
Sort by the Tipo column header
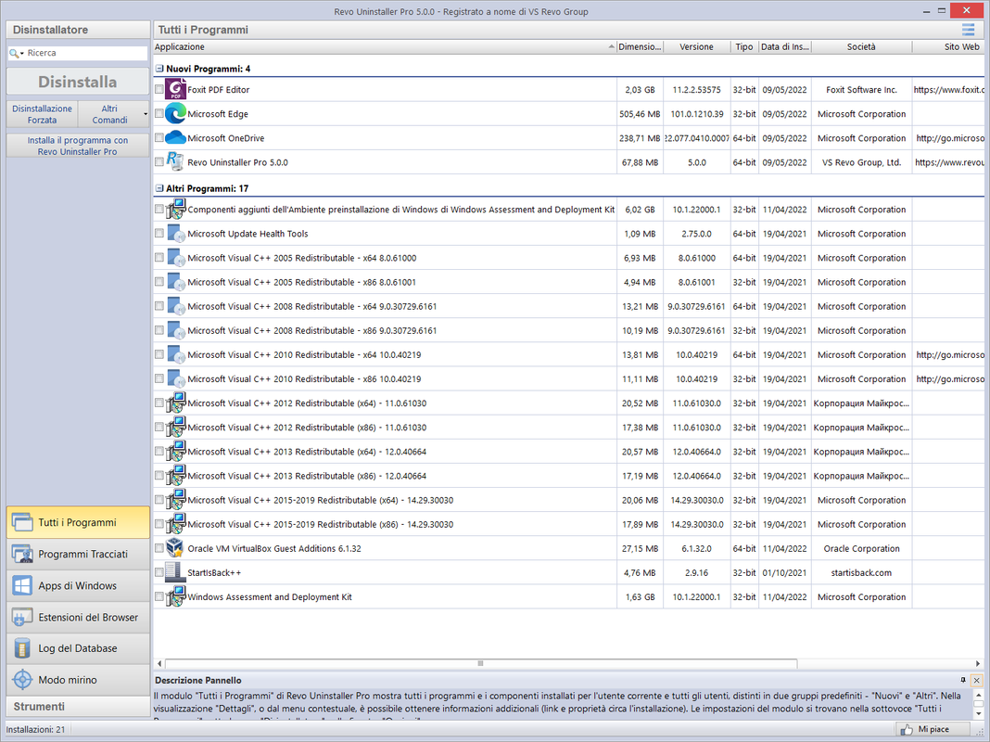744,46
